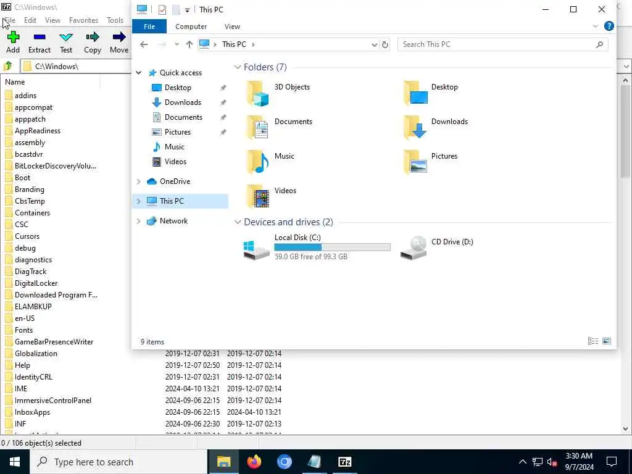Screen dimensions: 632x474
Task: Select Downloads in Quick access
Action: click(x=183, y=102)
